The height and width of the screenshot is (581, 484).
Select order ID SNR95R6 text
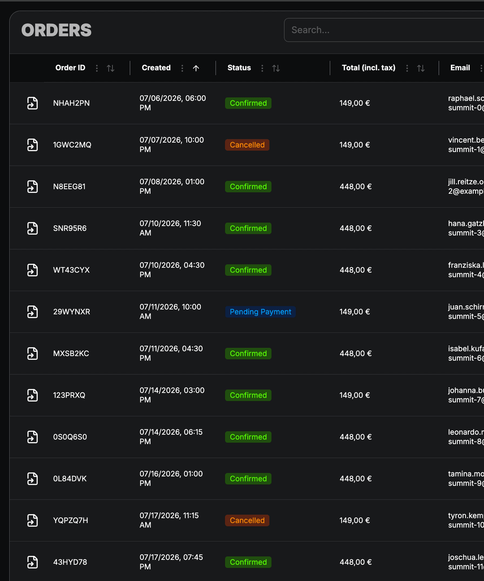pyautogui.click(x=69, y=228)
